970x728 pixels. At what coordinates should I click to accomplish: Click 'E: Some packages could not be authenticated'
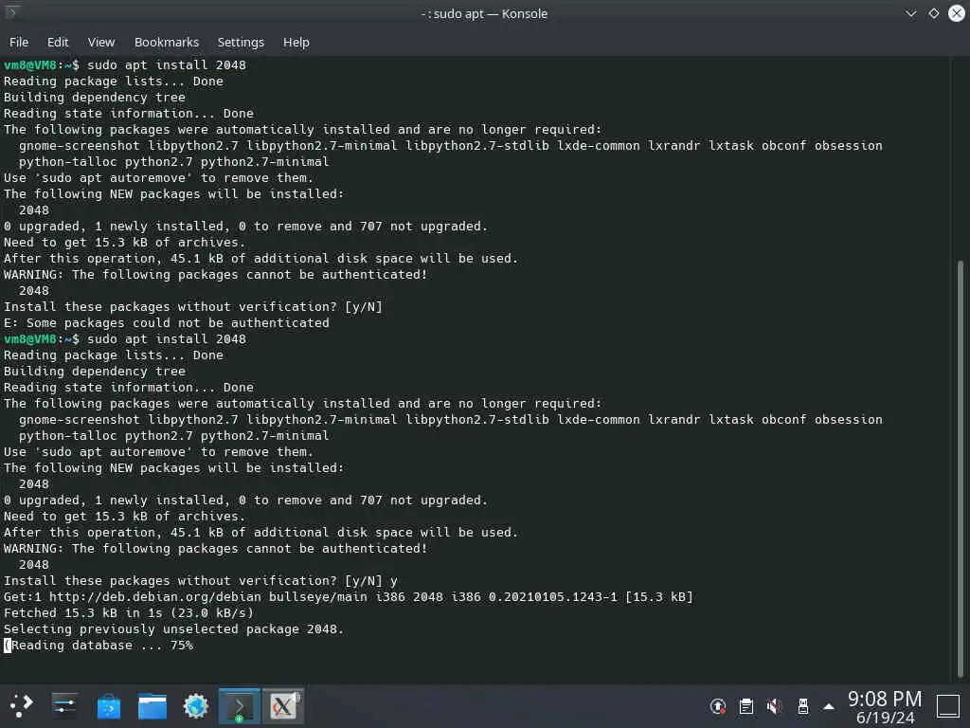click(167, 322)
